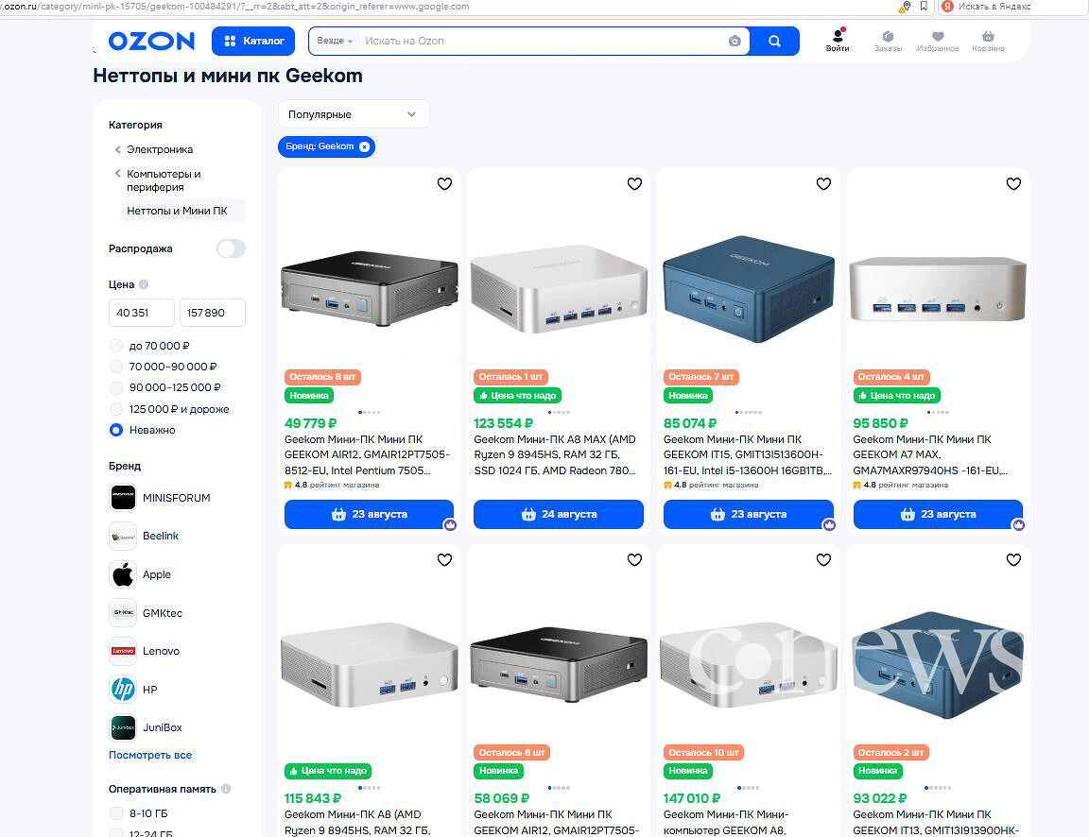
Task: Start camera image search in search bar
Action: click(x=735, y=41)
